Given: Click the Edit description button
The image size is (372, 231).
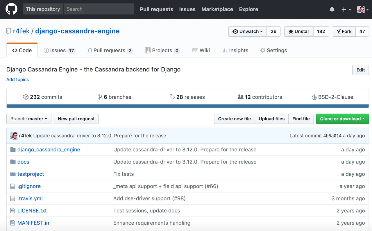Looking at the screenshot, I should pyautogui.click(x=361, y=70).
